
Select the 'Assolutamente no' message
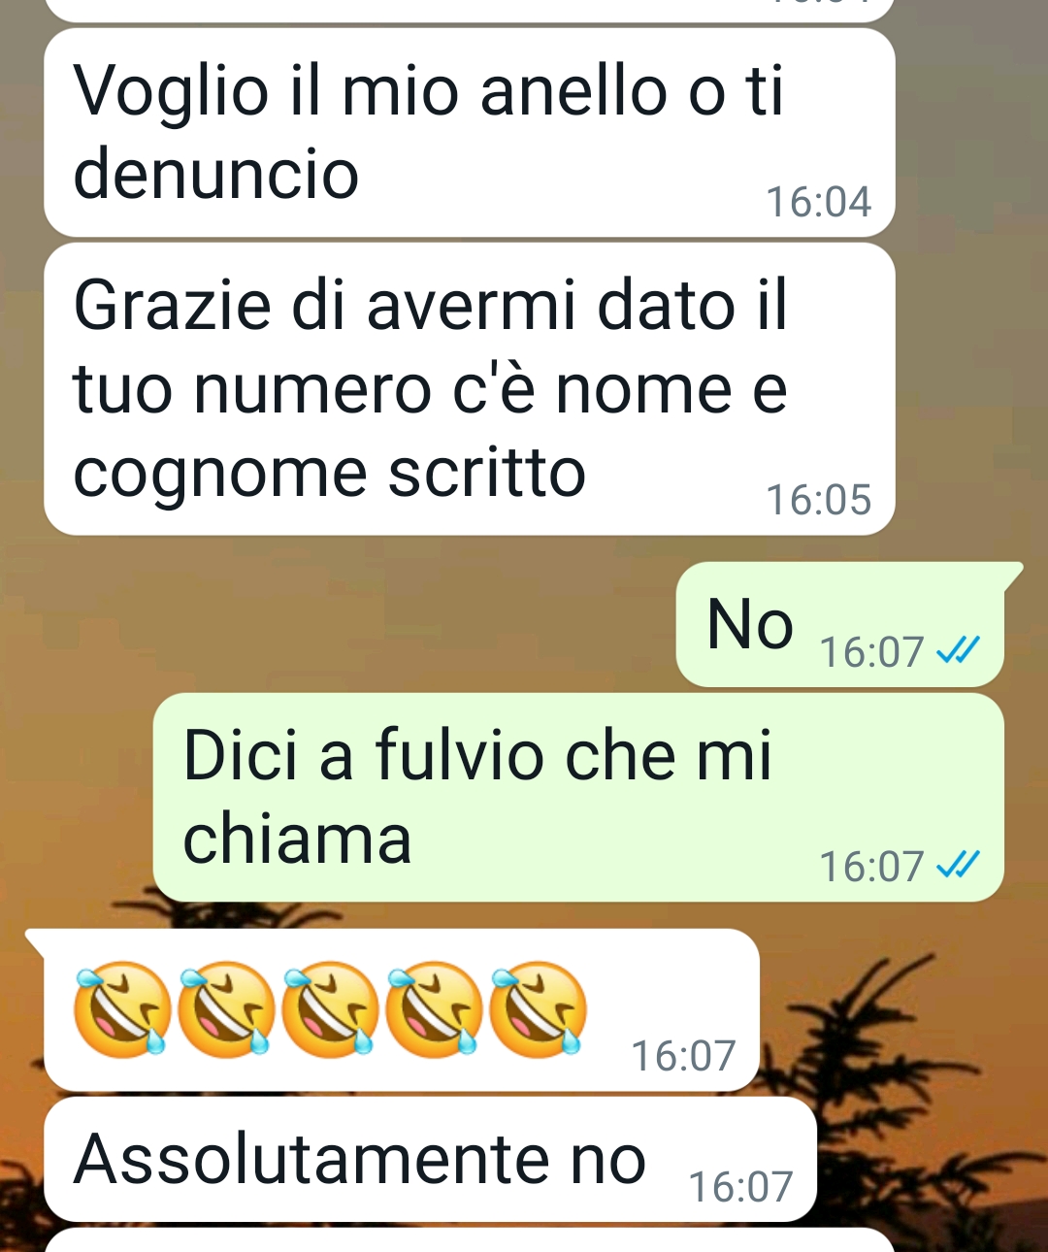(430, 1160)
